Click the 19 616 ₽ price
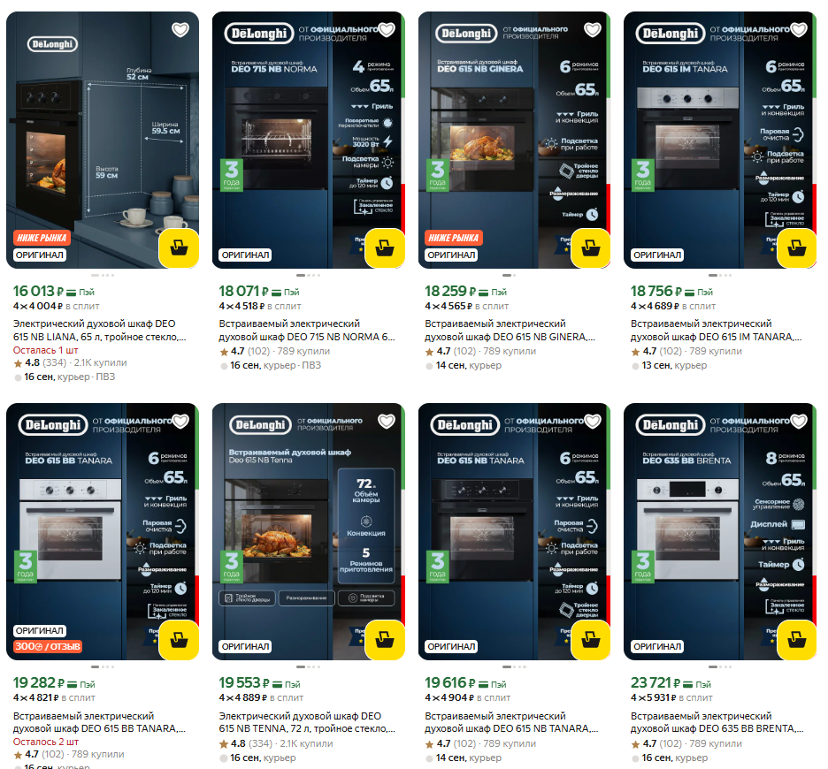Screen dimensions: 828x769 coord(450,683)
